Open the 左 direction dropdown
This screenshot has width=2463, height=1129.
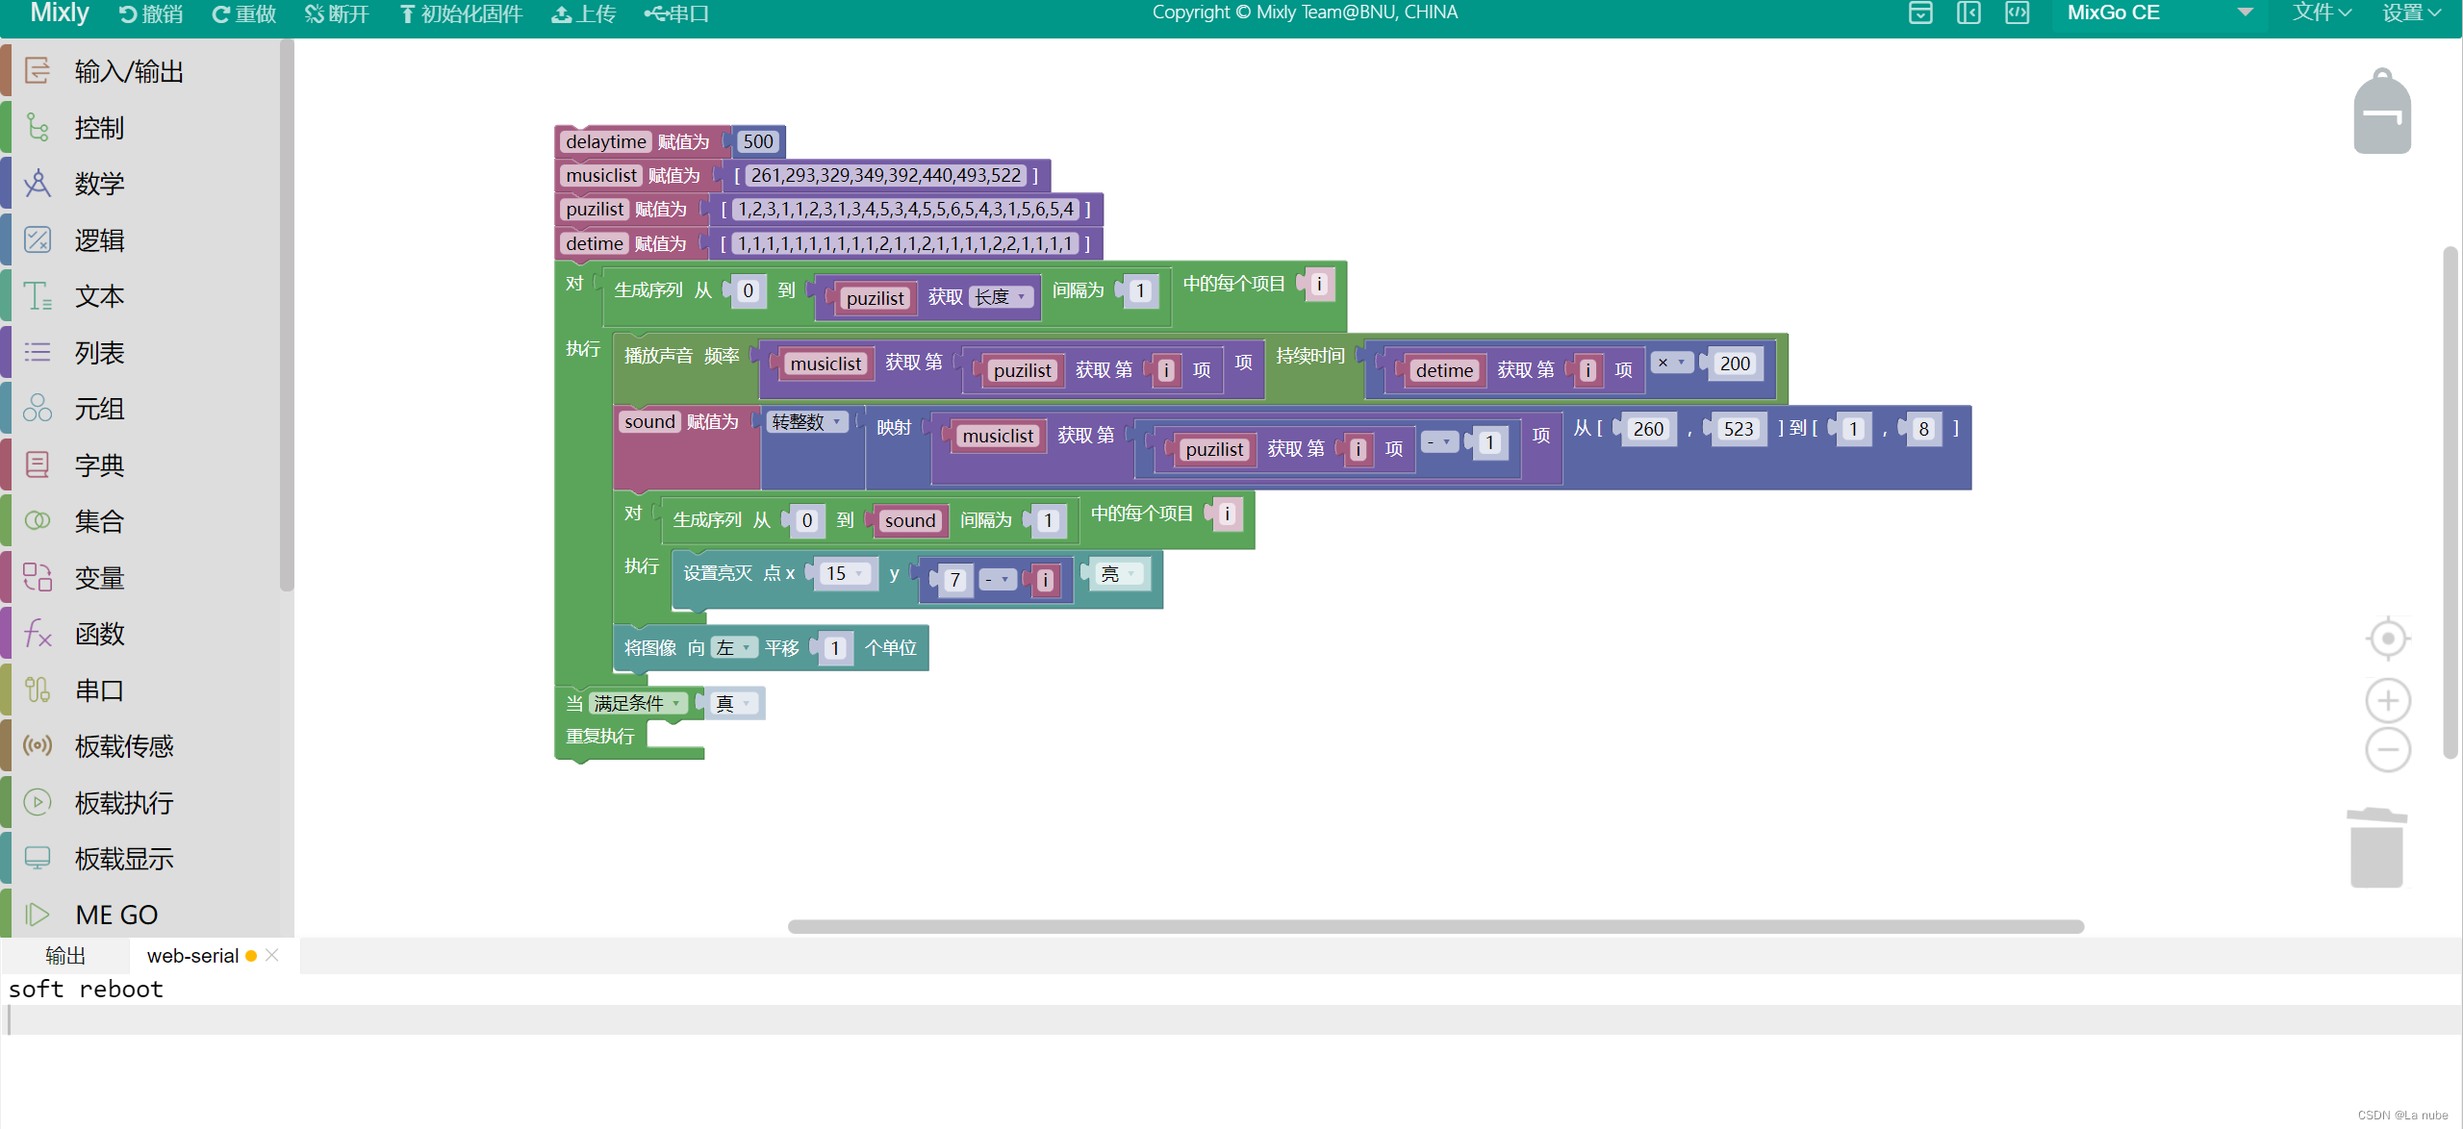click(733, 648)
